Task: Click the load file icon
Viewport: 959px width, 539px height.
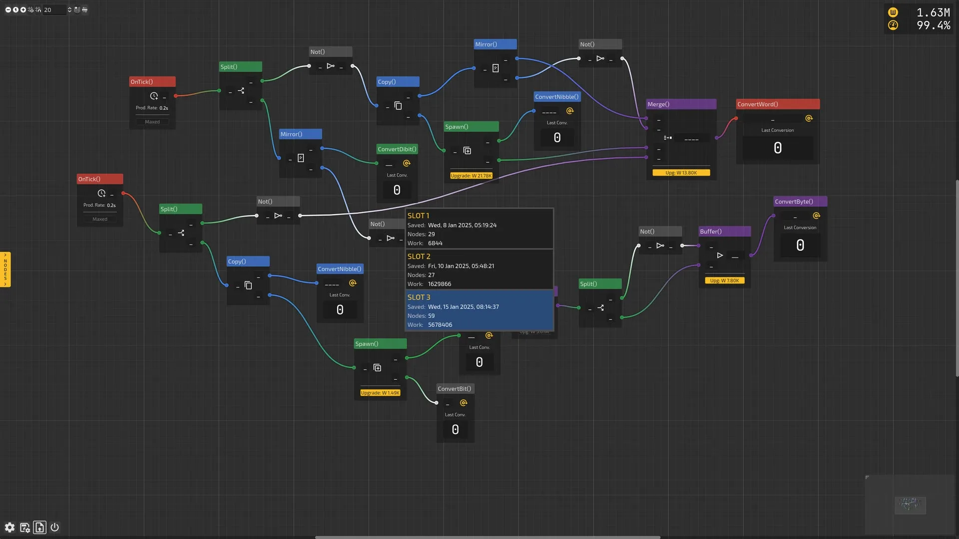Action: 39,528
